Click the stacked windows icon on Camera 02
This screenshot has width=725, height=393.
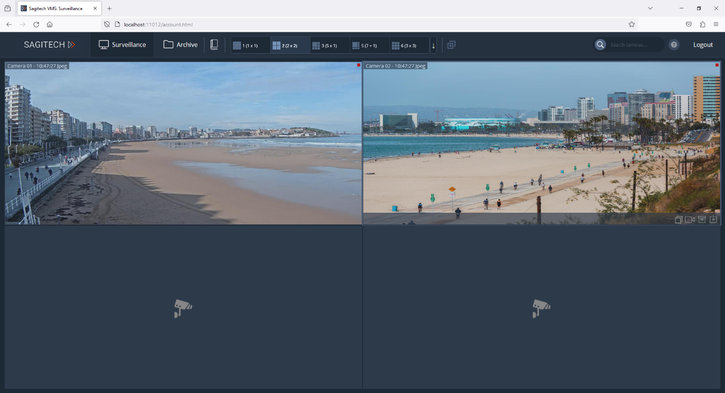point(678,219)
